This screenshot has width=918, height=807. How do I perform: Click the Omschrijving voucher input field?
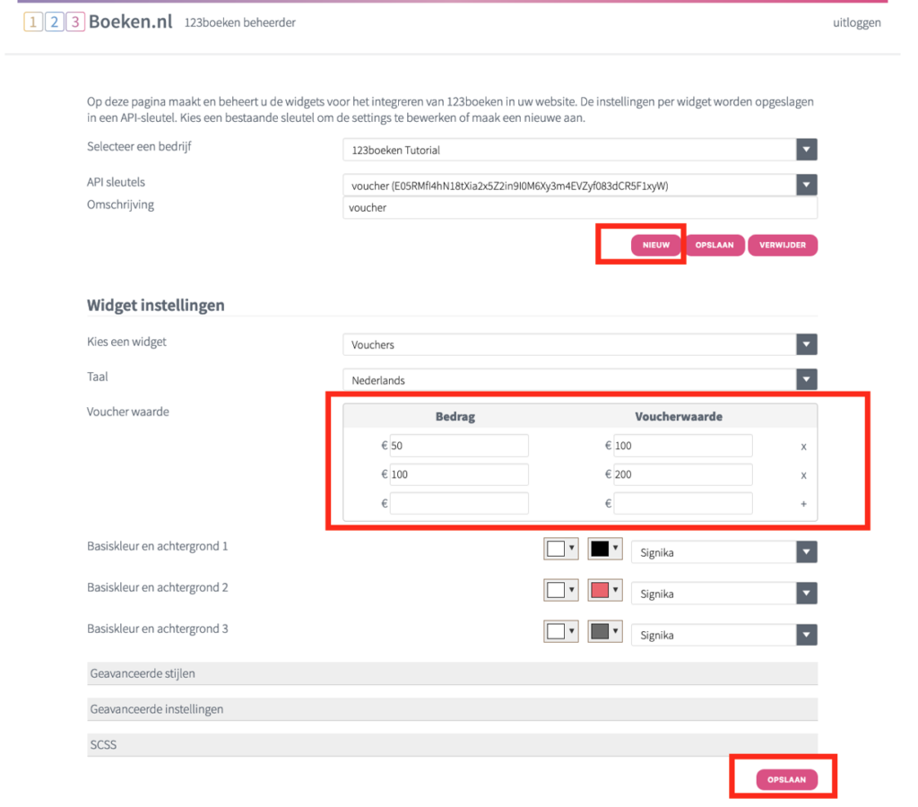(x=580, y=208)
